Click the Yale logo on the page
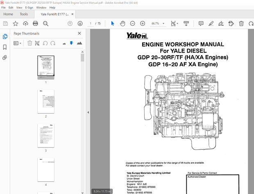Image resolution: width=254 pixels, height=194 pixels. [137, 36]
